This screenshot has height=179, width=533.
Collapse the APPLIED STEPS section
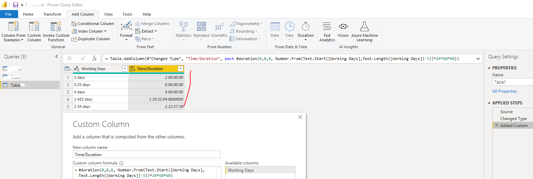click(489, 103)
